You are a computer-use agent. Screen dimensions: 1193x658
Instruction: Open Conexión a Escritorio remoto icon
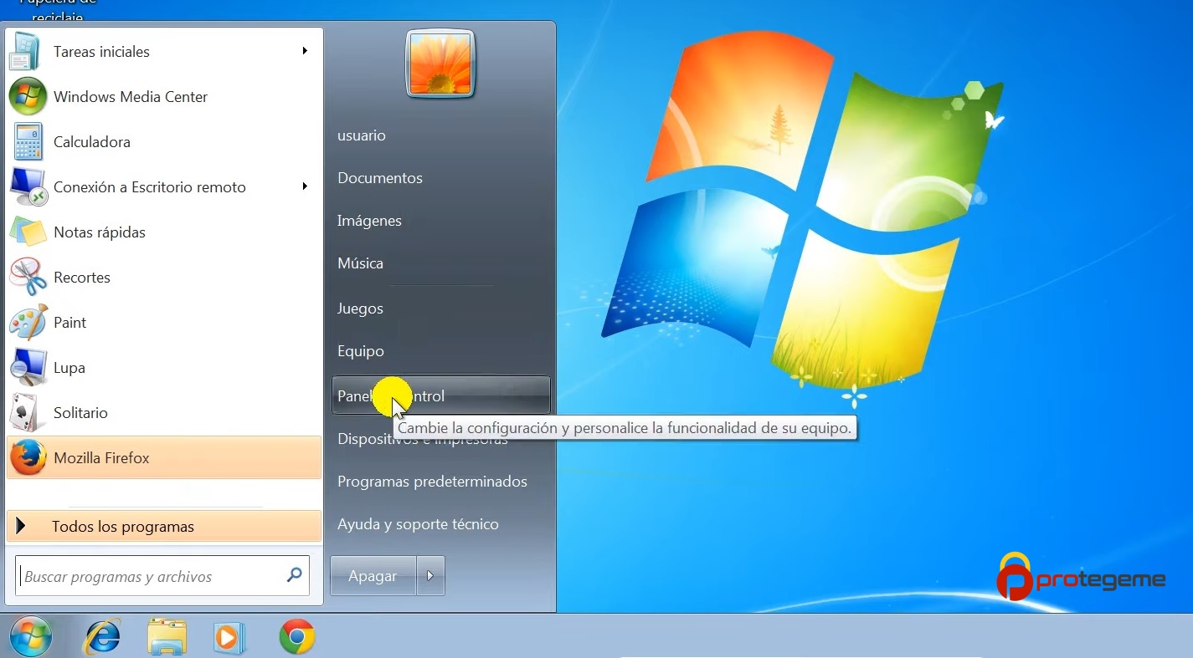point(28,187)
